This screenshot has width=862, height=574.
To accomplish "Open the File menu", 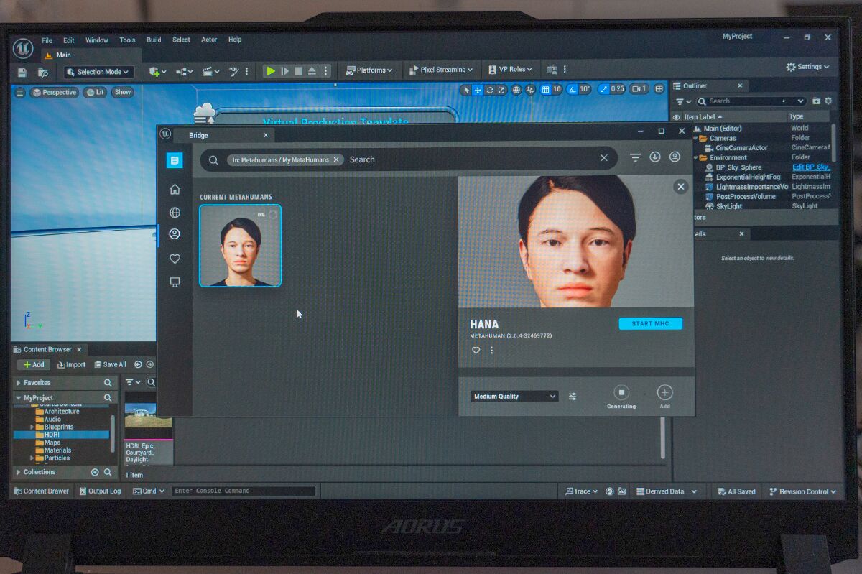I will (x=47, y=40).
